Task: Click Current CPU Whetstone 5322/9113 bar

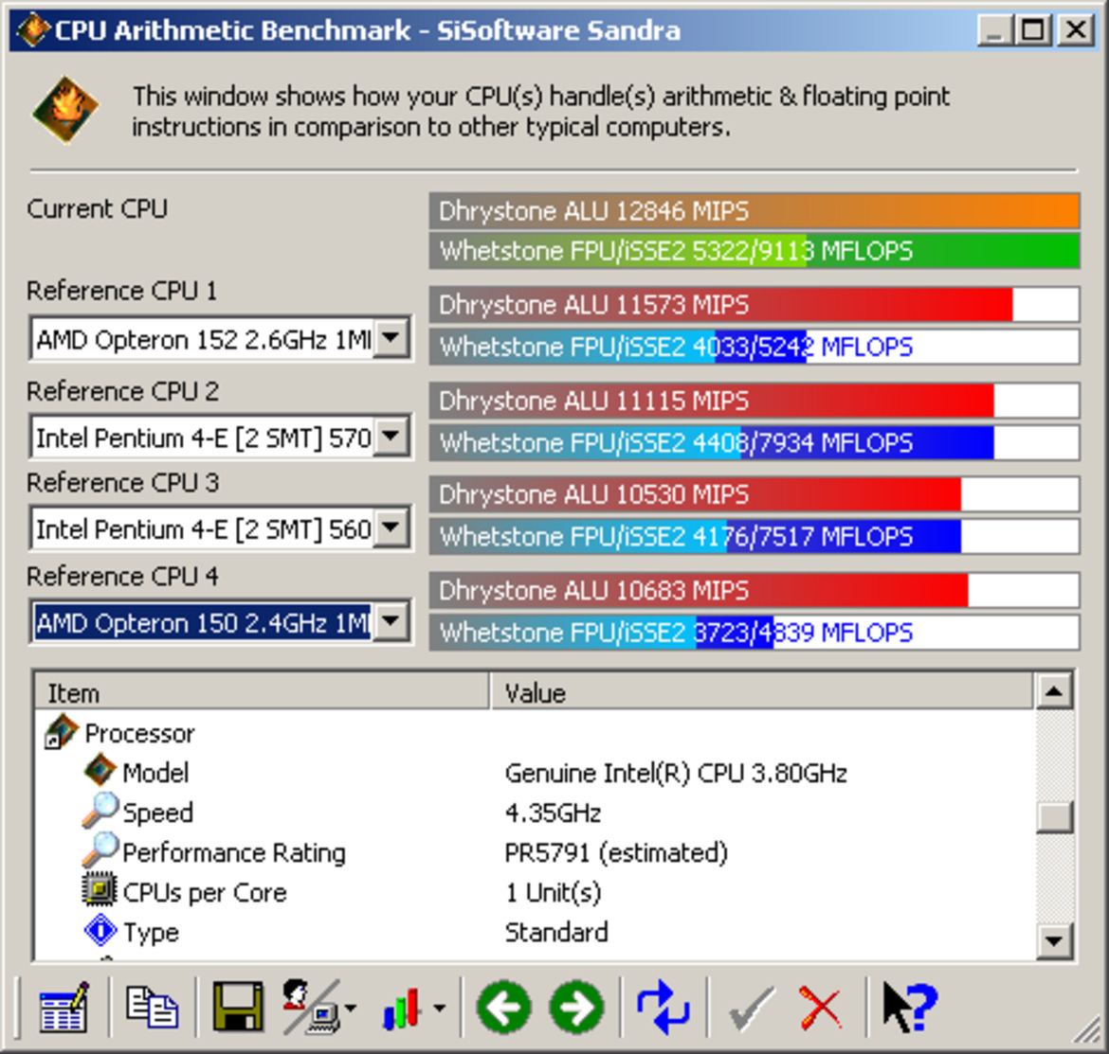Action: click(x=754, y=251)
